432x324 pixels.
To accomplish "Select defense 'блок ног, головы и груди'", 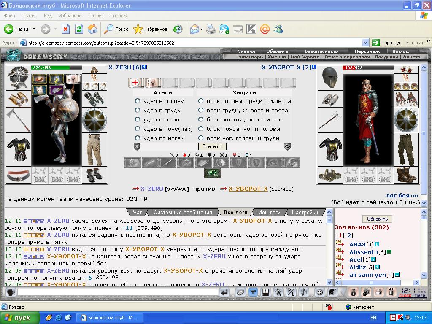I will click(201, 138).
